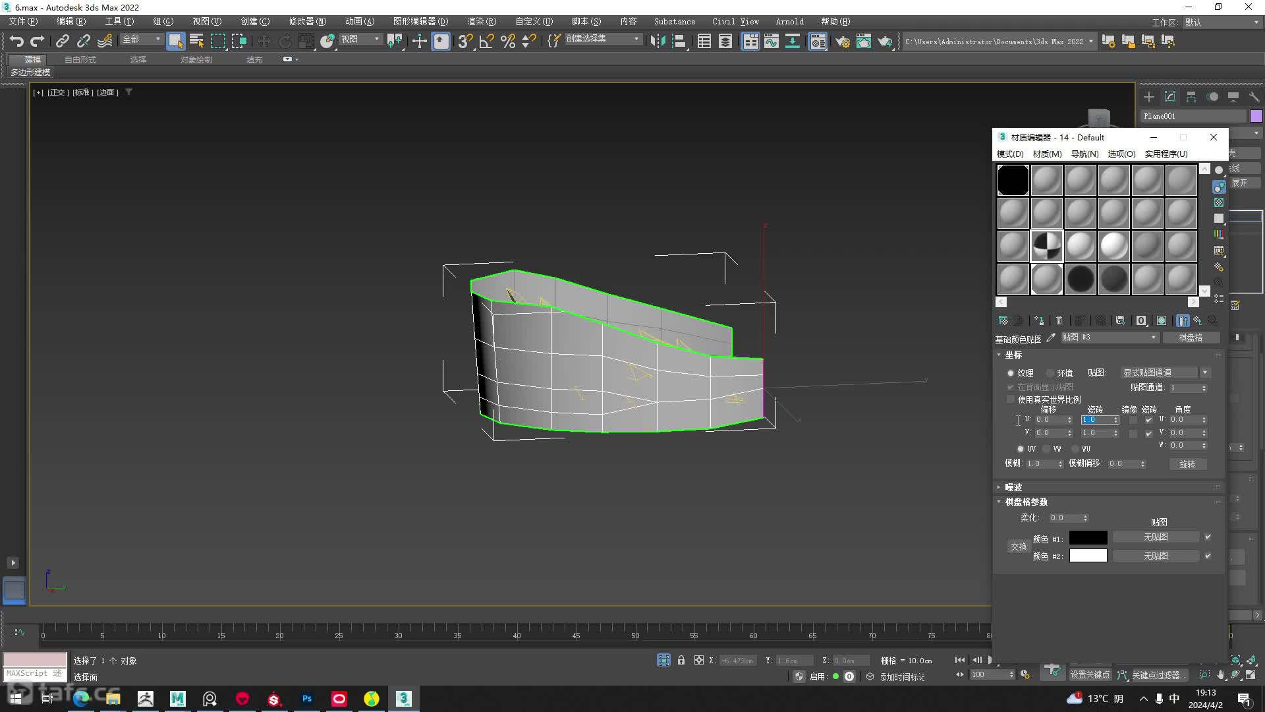Toggle the V tile (瓷砖) checkbox
This screenshot has width=1265, height=712.
(1149, 433)
